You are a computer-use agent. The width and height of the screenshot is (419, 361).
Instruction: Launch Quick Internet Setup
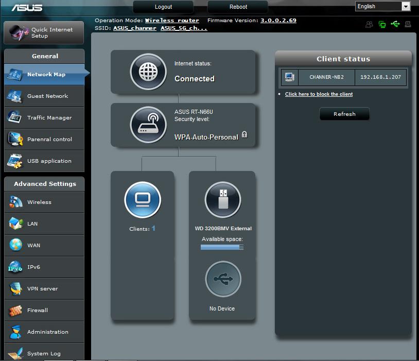44,32
